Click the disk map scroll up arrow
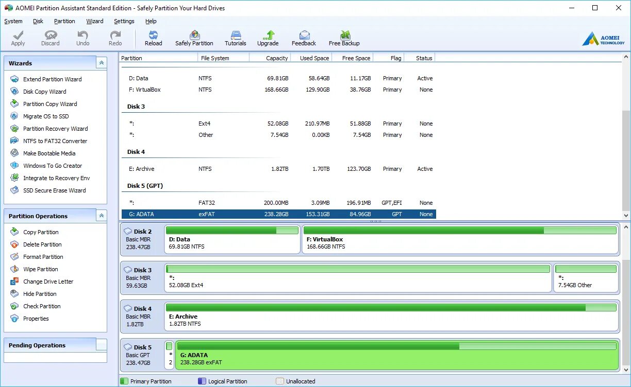Image resolution: width=631 pixels, height=387 pixels. pos(626,226)
